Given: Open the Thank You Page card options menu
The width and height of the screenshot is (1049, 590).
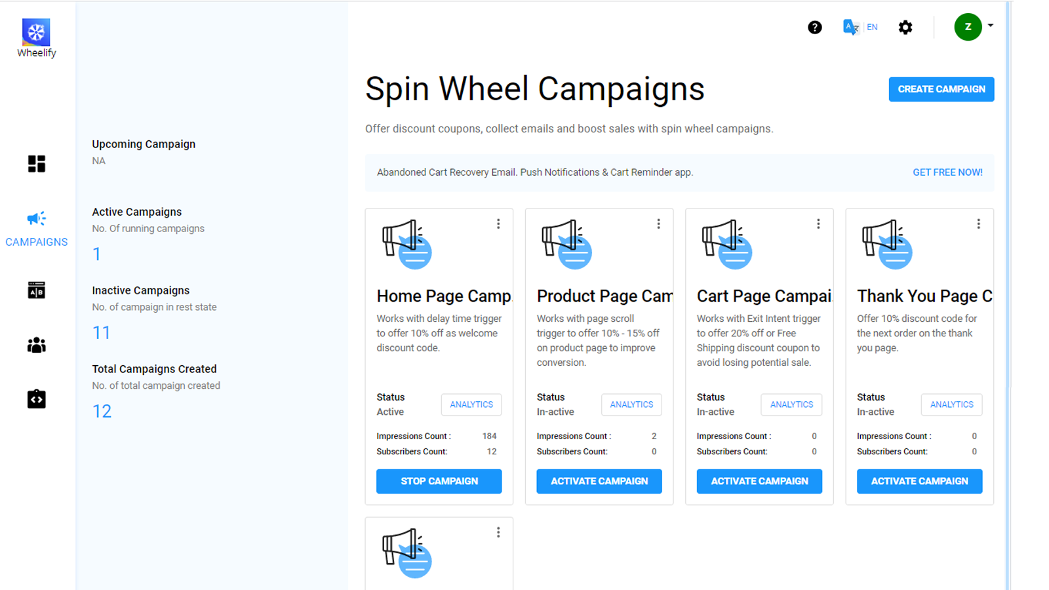Looking at the screenshot, I should click(x=979, y=224).
